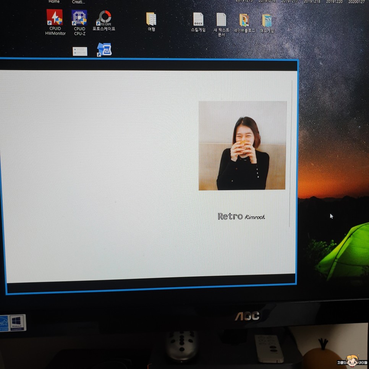369x369 pixels.
Task: Click the 20200127 desktop item
Action: click(356, 2)
